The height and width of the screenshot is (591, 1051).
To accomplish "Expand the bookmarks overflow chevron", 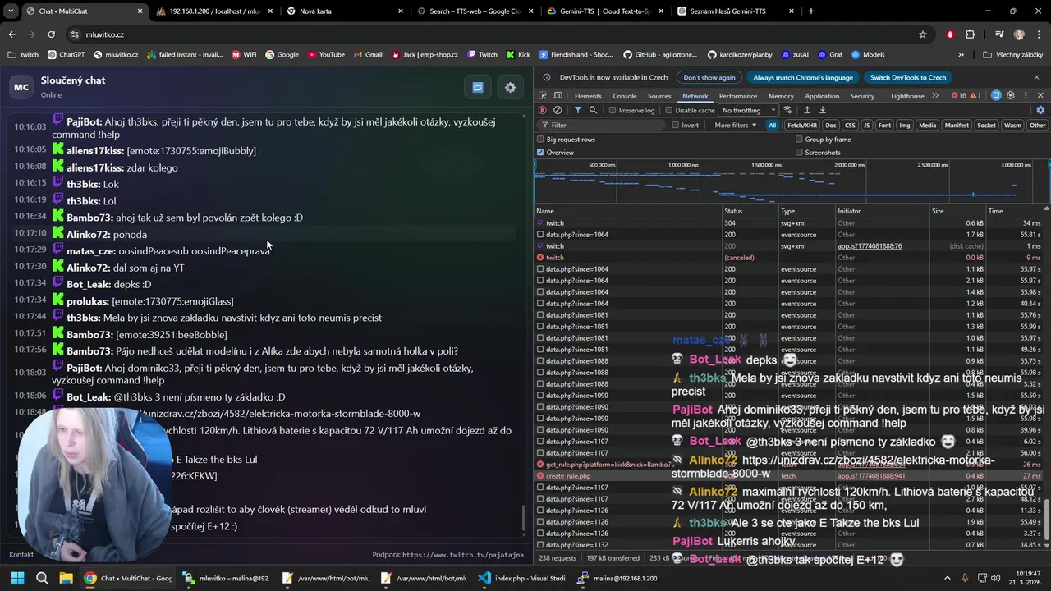I will coord(961,54).
